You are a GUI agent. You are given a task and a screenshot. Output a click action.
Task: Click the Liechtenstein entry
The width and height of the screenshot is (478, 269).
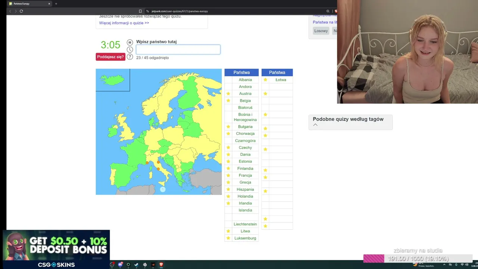[x=245, y=224]
